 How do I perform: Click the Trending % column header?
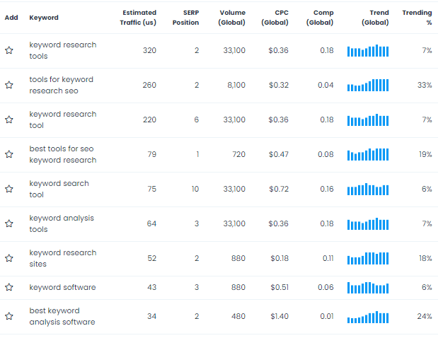pyautogui.click(x=417, y=18)
